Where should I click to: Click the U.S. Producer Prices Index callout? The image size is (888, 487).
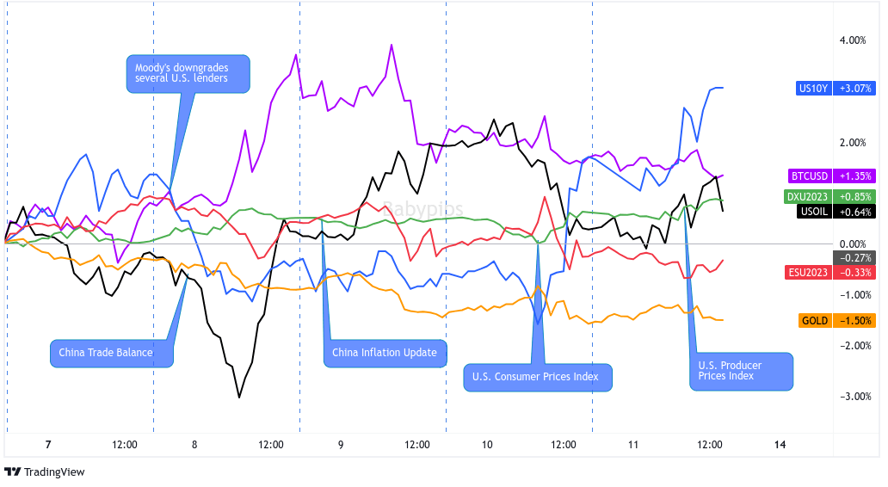[740, 371]
